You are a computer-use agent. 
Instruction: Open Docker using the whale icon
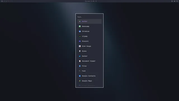tap(80, 56)
